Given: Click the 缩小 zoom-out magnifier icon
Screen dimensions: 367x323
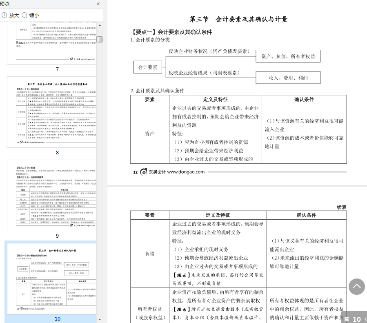Looking at the screenshot, I should click(x=24, y=15).
